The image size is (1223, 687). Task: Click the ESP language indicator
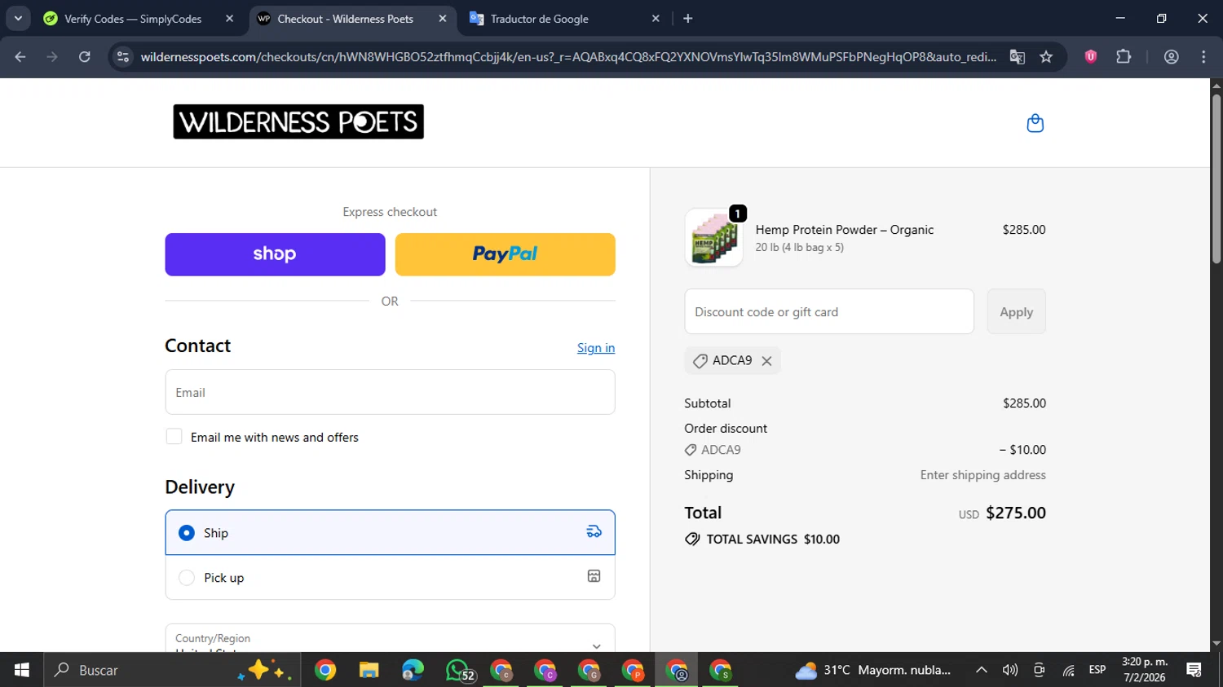(x=1097, y=670)
